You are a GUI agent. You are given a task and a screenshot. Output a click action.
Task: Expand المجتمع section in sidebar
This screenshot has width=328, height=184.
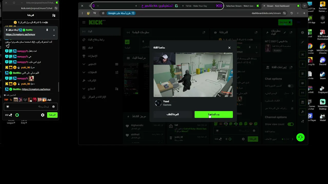(x=100, y=89)
